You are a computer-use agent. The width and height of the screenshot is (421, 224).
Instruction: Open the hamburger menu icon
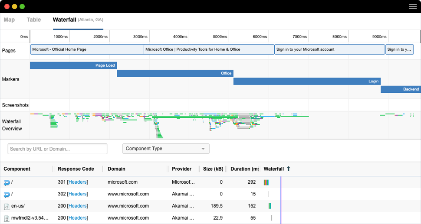412,6
